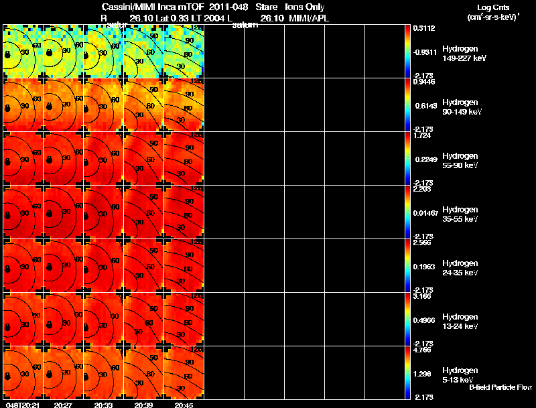
Task: Click the '20:45' time label
Action: click(x=184, y=405)
